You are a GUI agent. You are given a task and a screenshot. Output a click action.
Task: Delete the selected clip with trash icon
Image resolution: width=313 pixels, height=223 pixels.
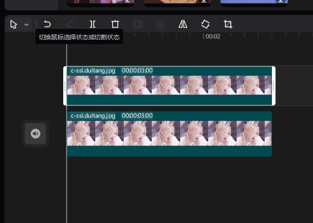pyautogui.click(x=115, y=24)
